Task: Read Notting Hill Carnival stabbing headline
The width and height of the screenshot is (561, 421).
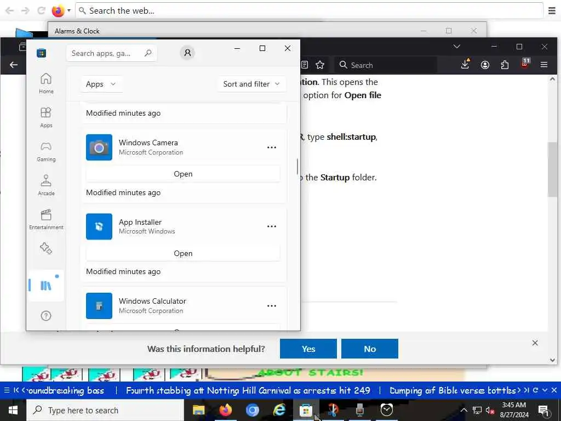Action: click(248, 390)
